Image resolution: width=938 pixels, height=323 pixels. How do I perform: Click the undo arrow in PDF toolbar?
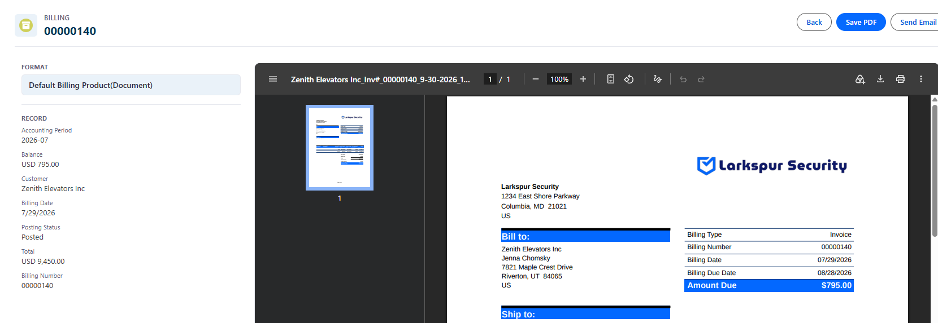(x=683, y=79)
